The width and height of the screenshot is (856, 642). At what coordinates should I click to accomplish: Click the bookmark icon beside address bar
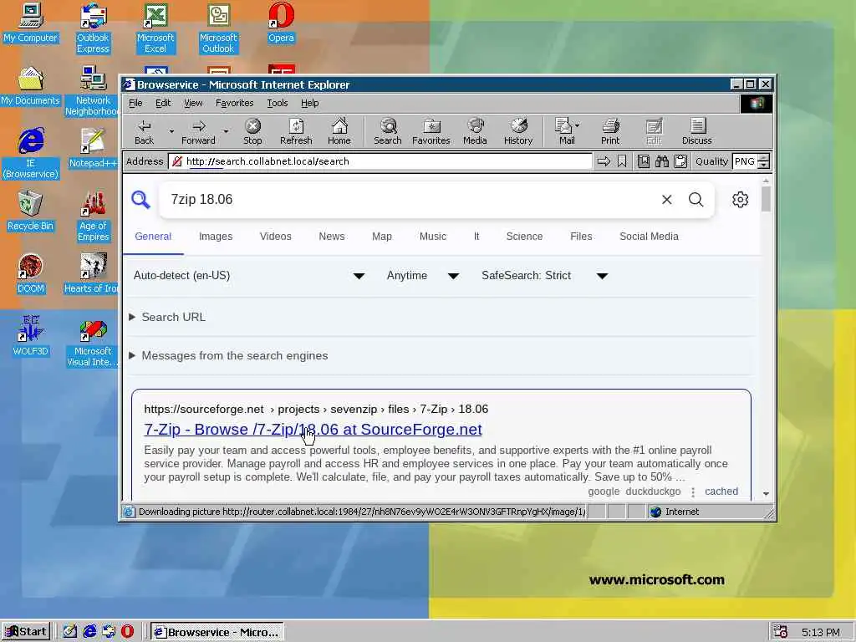tap(622, 161)
